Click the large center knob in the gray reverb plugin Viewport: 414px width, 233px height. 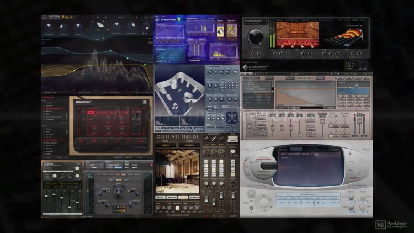119,193
